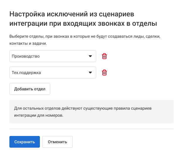Delete the Производство exclusion with trash icon
The image size is (183, 157).
(x=104, y=56)
